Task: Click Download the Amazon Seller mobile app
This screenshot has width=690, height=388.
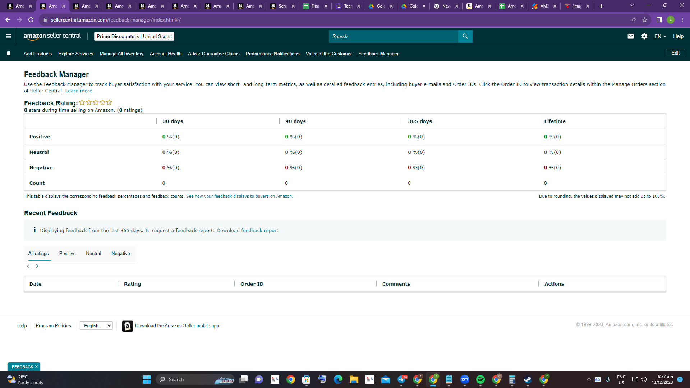Action: pyautogui.click(x=177, y=326)
